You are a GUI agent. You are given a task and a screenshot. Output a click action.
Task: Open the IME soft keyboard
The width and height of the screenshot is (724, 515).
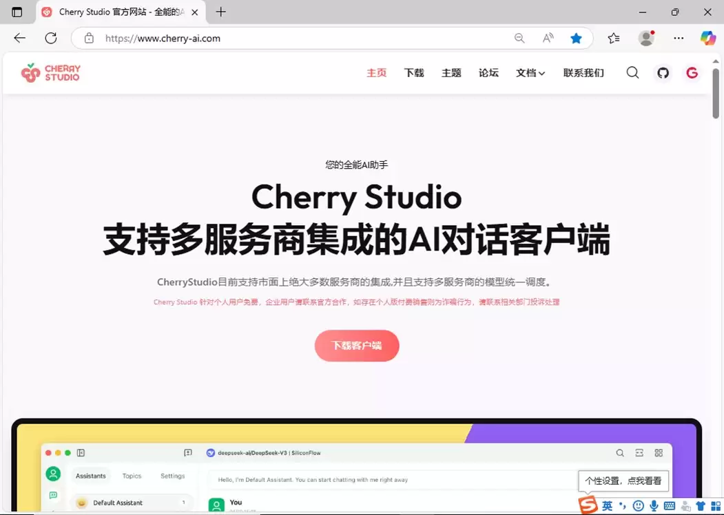pyautogui.click(x=670, y=506)
